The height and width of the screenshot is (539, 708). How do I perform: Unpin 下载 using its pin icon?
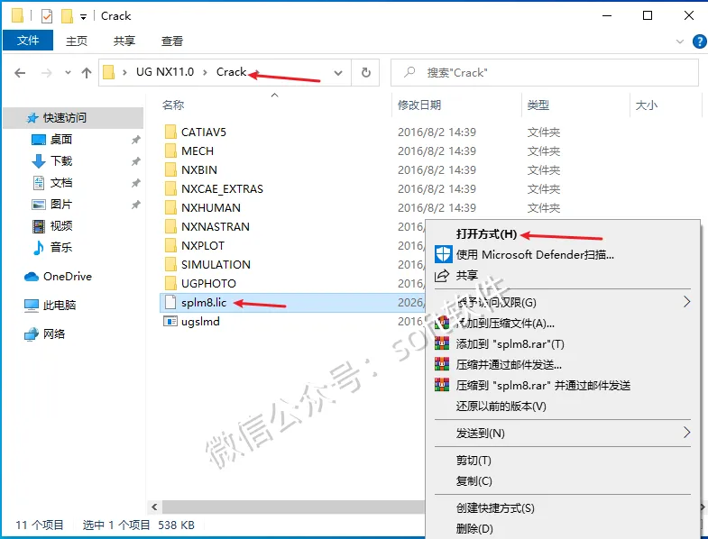coord(135,161)
